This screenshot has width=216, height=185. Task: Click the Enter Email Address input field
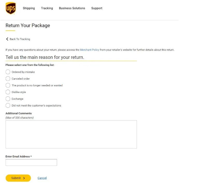point(31,162)
